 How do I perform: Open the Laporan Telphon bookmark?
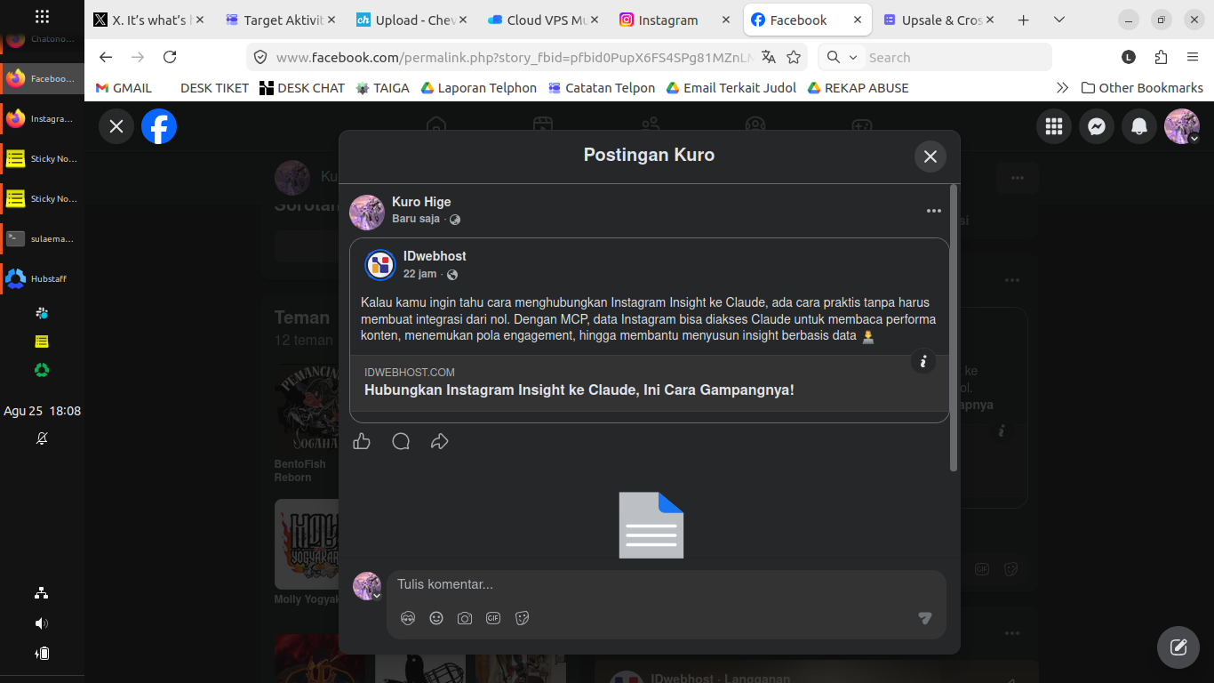click(479, 88)
